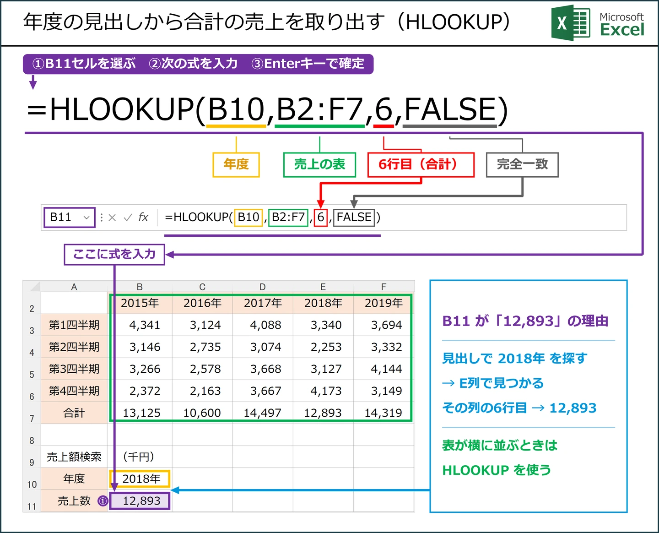Select row 10 header
Image resolution: width=659 pixels, height=533 pixels.
point(32,479)
